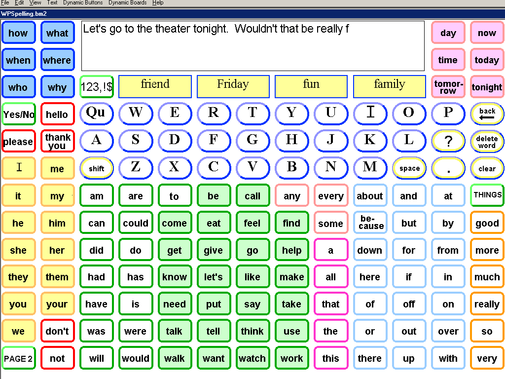Open the Text menu

(x=52, y=2)
